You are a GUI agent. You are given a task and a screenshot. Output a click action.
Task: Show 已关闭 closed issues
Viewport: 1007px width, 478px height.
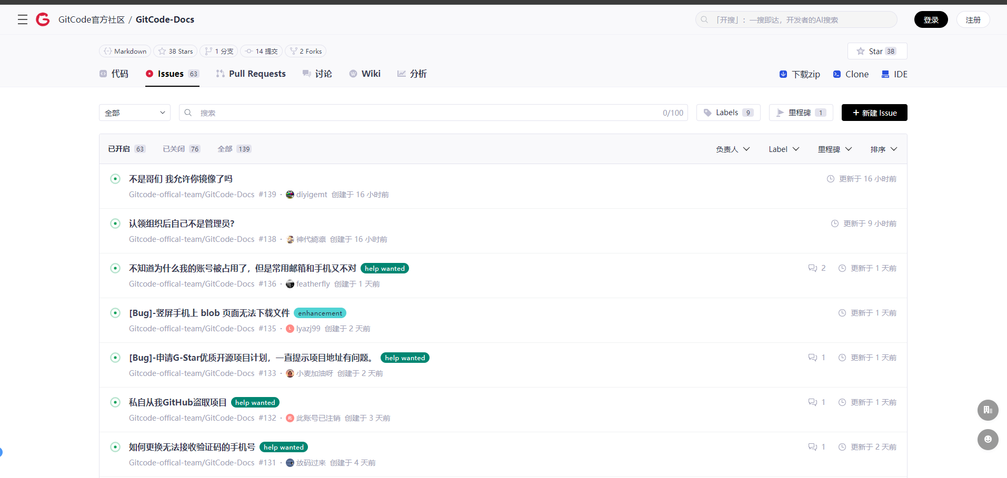tap(182, 149)
